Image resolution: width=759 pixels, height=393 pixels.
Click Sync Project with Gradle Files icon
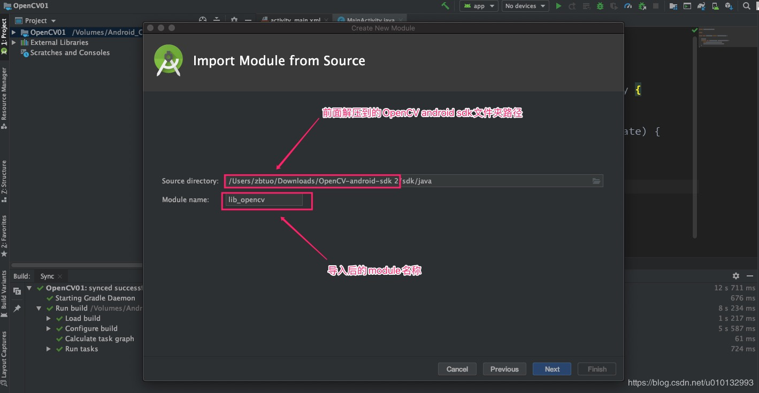(x=701, y=6)
